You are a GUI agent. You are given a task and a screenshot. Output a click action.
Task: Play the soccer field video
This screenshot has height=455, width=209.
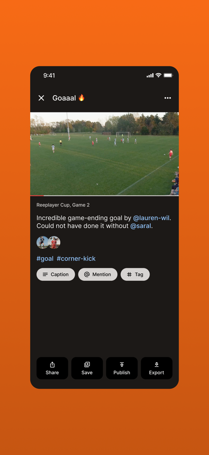pos(104,154)
